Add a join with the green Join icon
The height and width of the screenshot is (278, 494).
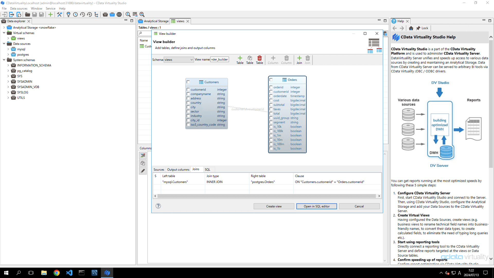299,60
